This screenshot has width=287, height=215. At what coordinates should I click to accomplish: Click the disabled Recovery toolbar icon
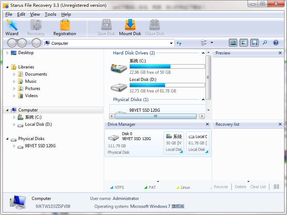point(36,28)
